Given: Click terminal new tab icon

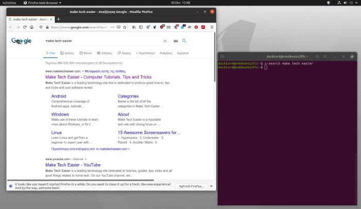Looking at the screenshot, I should (x=222, y=56).
